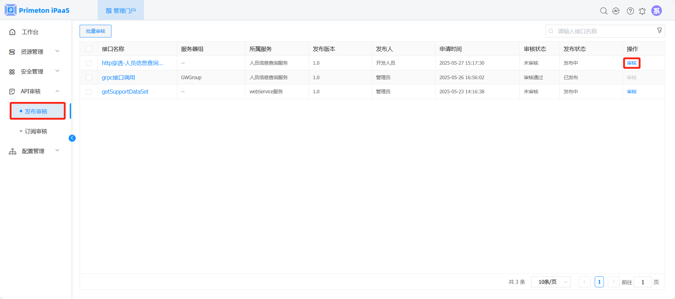Select all rows with header checkbox
This screenshot has width=675, height=299.
coord(89,49)
